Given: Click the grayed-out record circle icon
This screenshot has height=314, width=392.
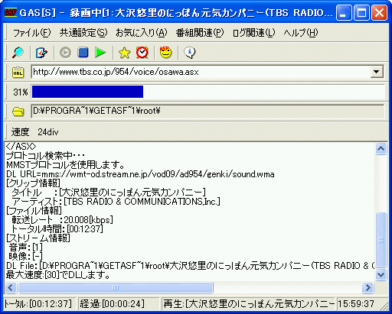Looking at the screenshot, I should point(65,53).
